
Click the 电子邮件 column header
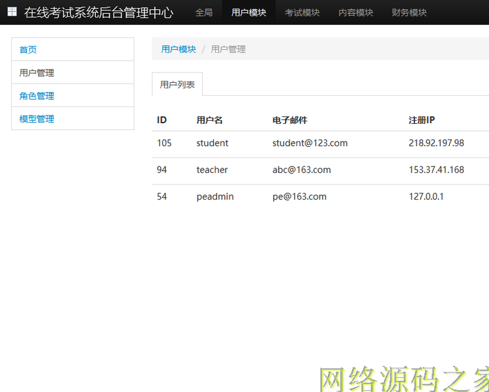[x=289, y=120]
